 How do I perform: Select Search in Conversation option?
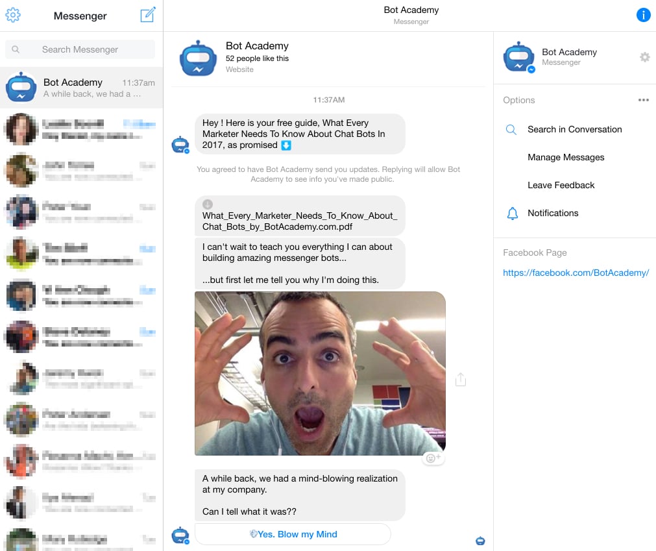click(574, 129)
